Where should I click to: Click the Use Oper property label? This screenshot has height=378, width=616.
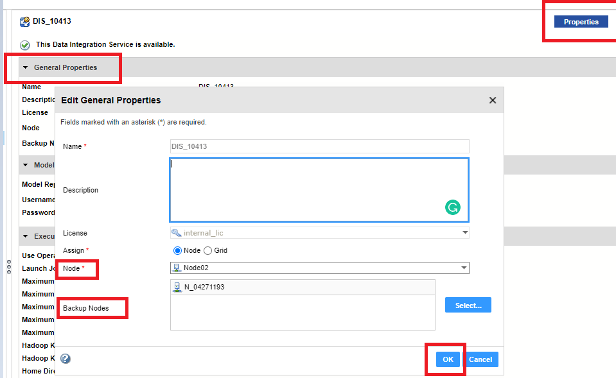point(39,256)
